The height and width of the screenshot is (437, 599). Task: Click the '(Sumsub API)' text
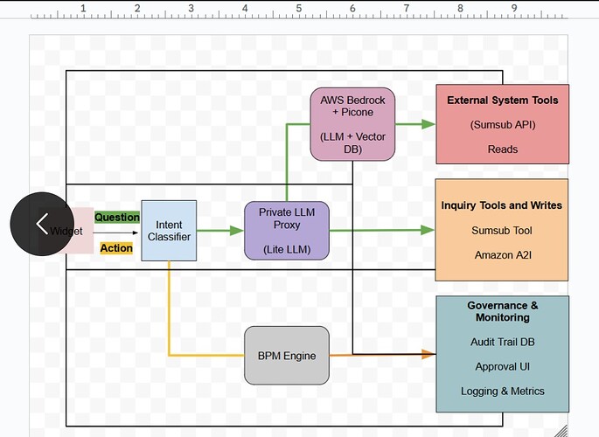pyautogui.click(x=502, y=125)
